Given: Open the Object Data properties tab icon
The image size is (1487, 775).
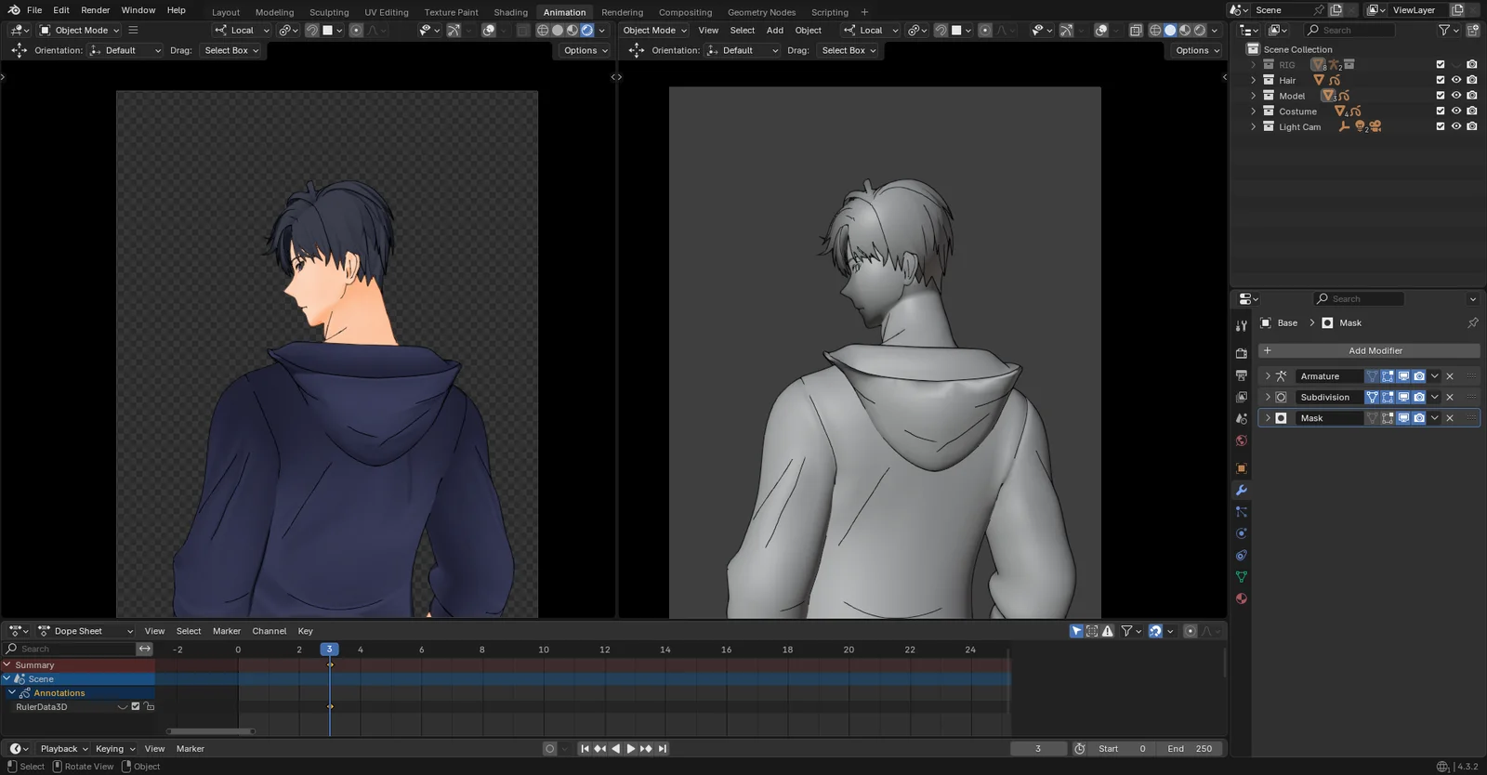Looking at the screenshot, I should click(x=1241, y=577).
